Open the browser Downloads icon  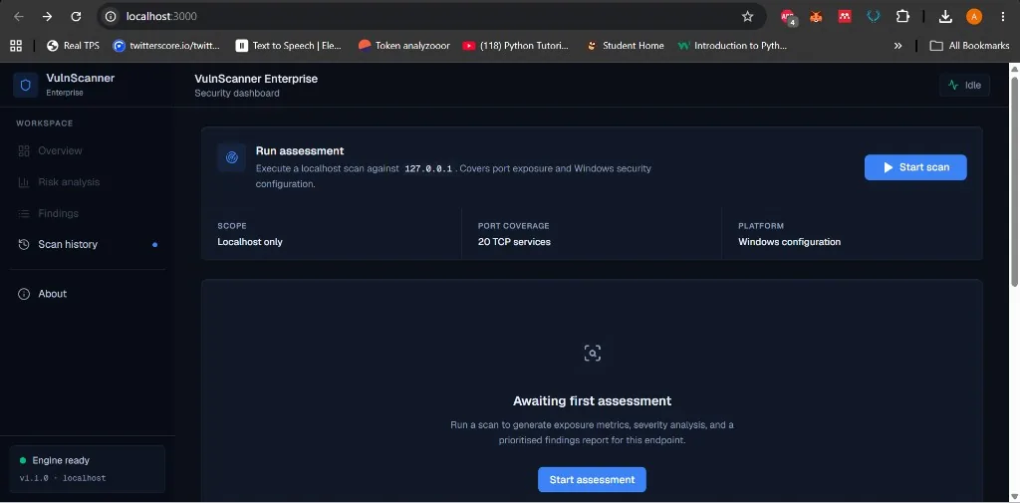(x=945, y=17)
